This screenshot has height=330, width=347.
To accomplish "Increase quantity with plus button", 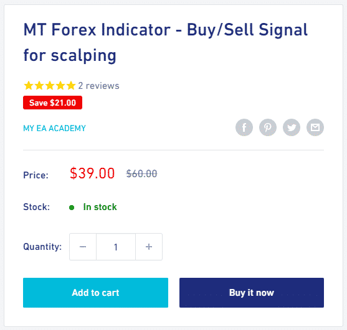I will [149, 247].
